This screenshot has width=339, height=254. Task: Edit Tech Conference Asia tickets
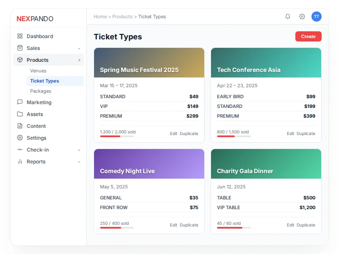click(x=290, y=133)
